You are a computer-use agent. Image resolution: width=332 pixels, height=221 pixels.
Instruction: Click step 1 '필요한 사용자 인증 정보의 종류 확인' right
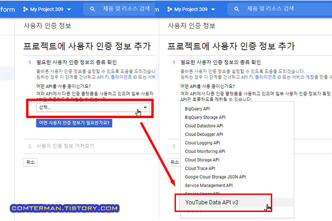point(221,62)
